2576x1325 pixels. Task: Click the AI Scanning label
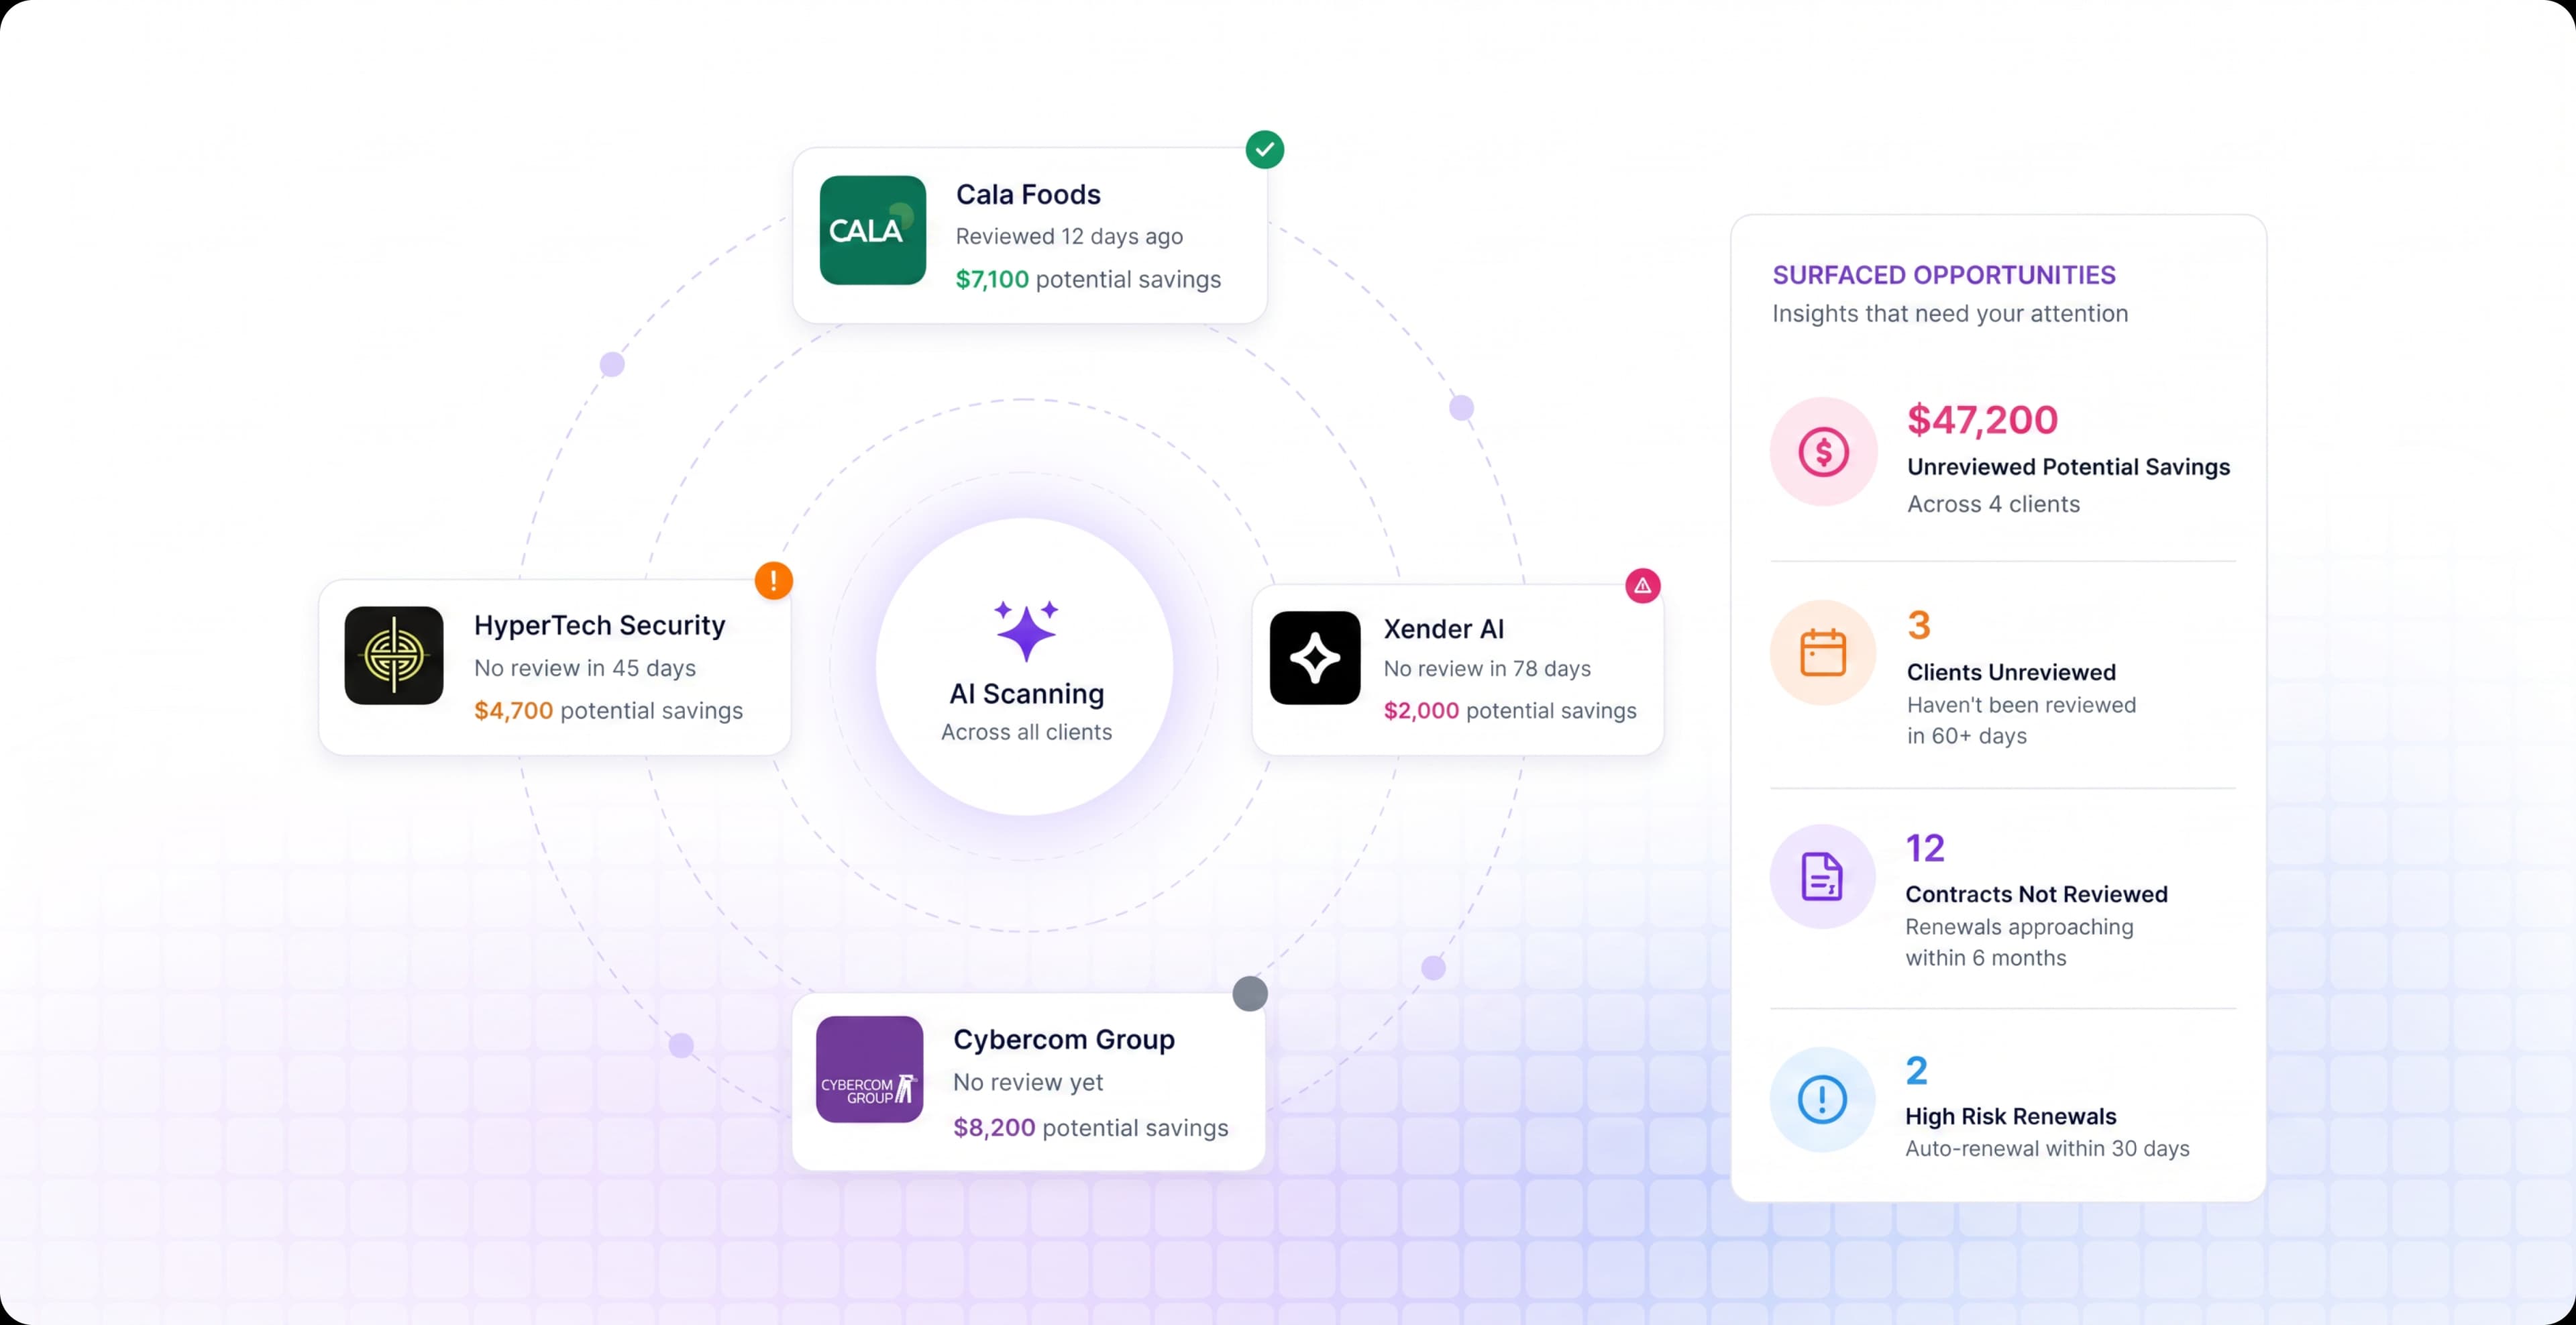click(x=1027, y=694)
